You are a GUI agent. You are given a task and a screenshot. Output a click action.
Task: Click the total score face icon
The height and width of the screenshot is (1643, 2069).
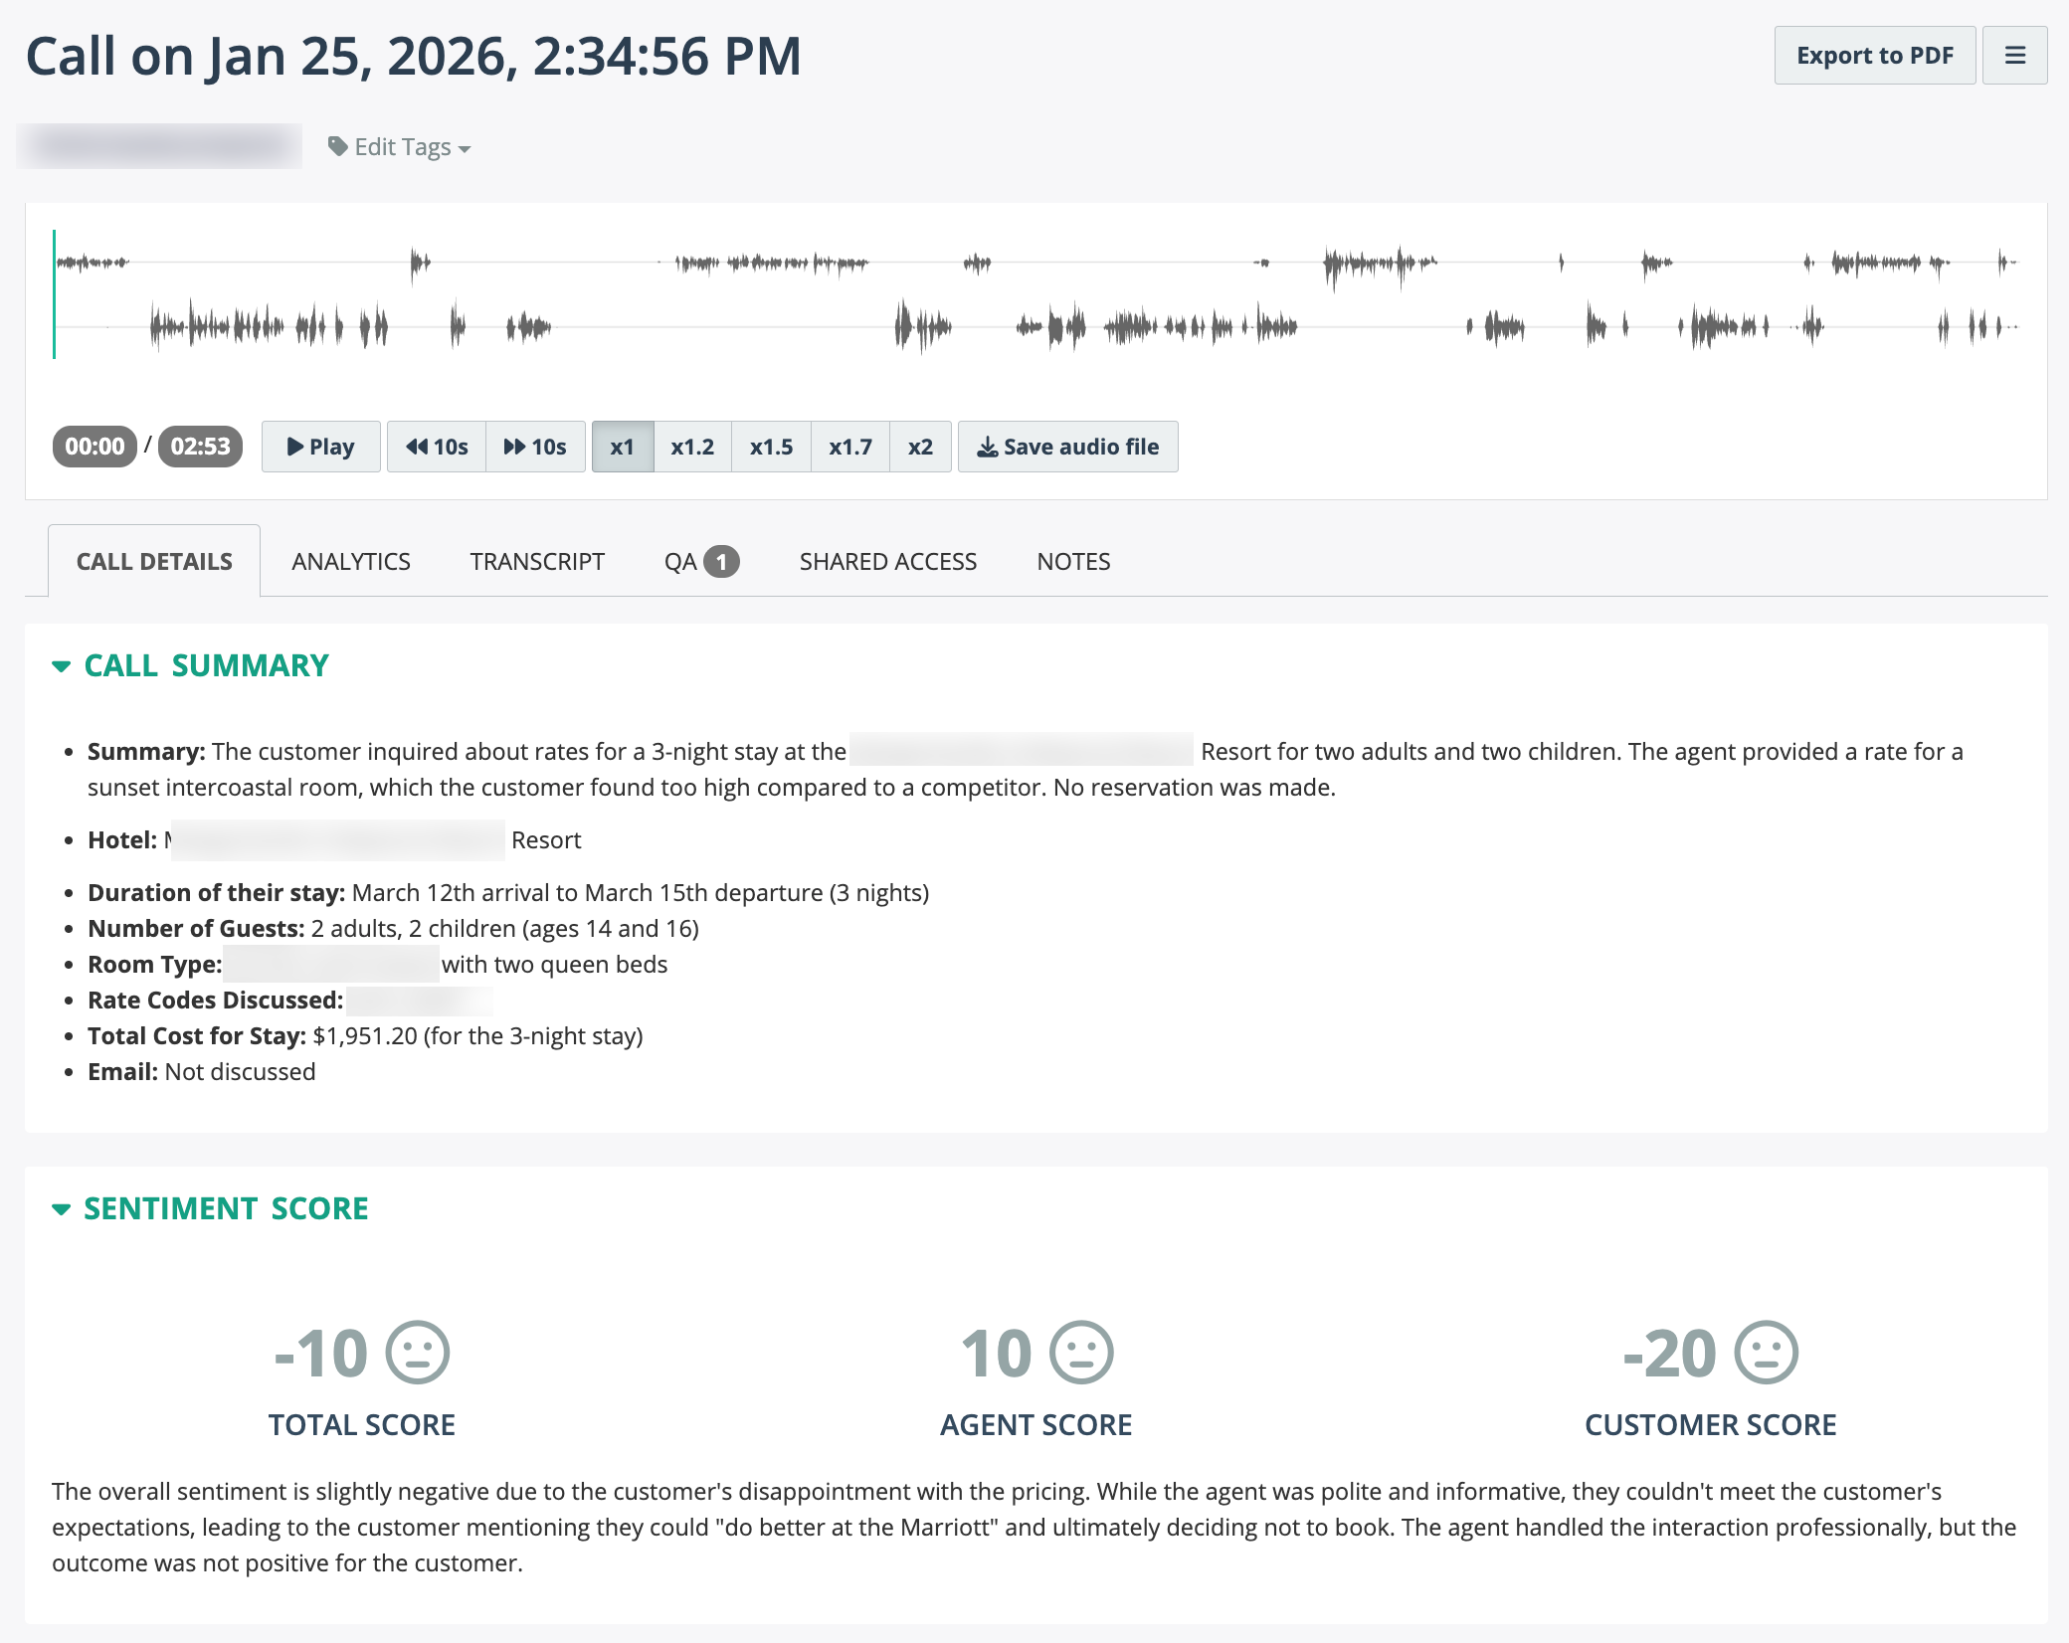pyautogui.click(x=418, y=1353)
